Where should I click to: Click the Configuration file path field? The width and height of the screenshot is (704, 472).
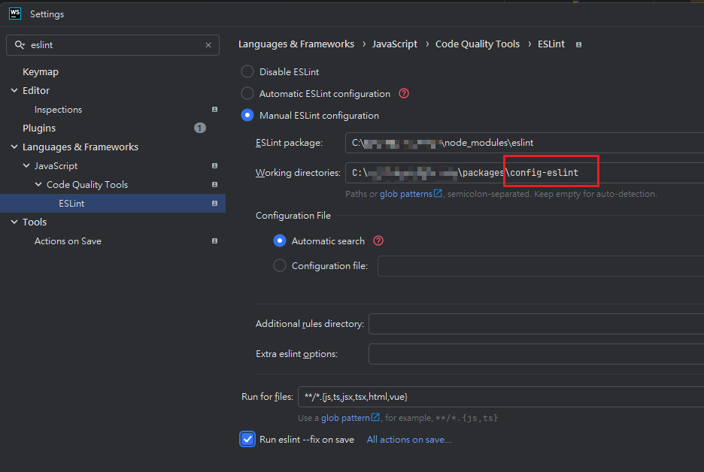coord(541,266)
